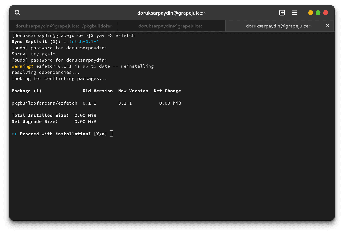
Task: Switch to the ~/pkgbuildofar terminal tab
Action: click(x=63, y=26)
